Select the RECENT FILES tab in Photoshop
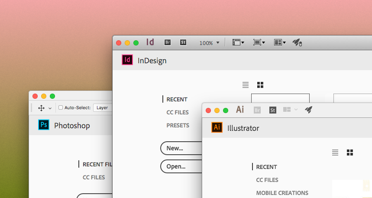The image size is (372, 198). [x=97, y=165]
